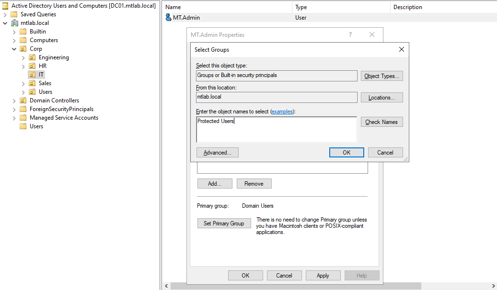Viewport: 497px width, 290px height.
Task: Click the object names text box
Action: [277, 130]
